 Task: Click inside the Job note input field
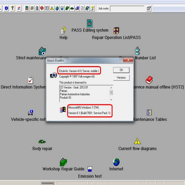point(127,9)
